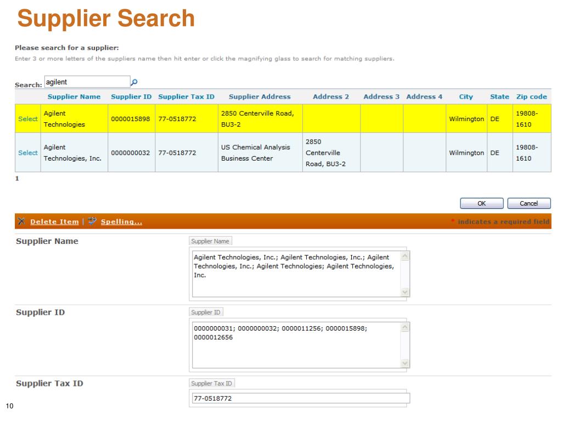Dismiss with the Cancel button
The image size is (562, 421).
pyautogui.click(x=529, y=203)
